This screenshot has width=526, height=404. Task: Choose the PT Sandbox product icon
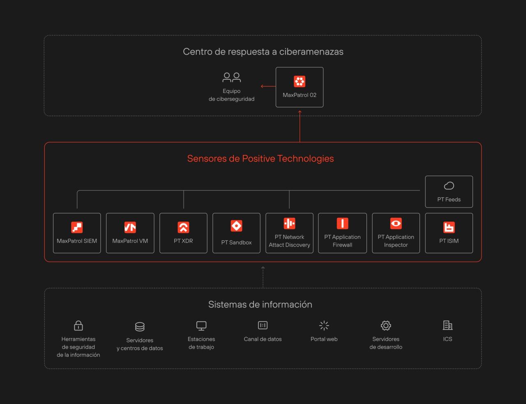pos(236,226)
